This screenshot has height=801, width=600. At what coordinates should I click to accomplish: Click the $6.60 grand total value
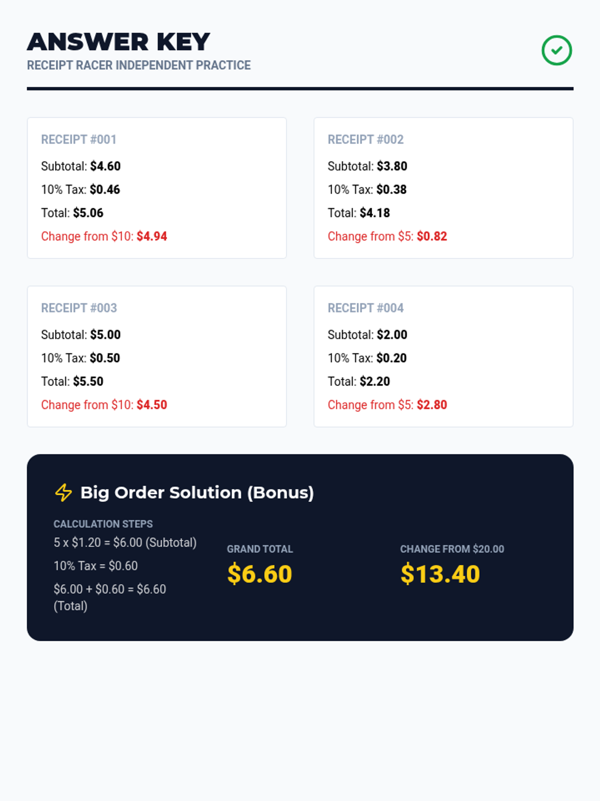point(259,574)
